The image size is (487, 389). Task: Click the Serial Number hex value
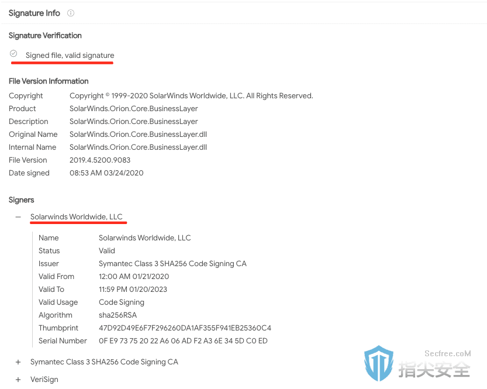tap(183, 341)
